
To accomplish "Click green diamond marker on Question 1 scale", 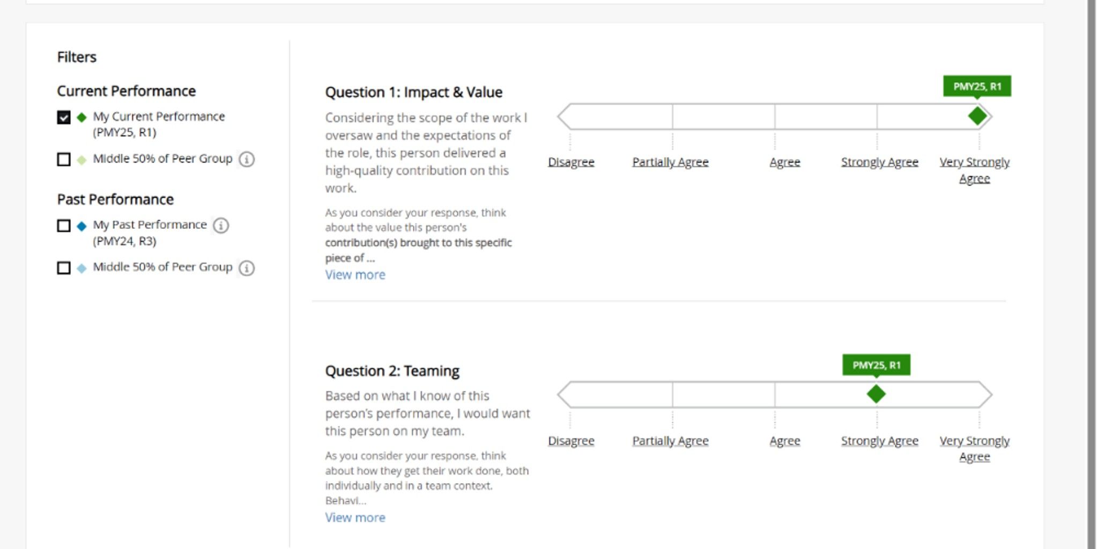I will 977,116.
